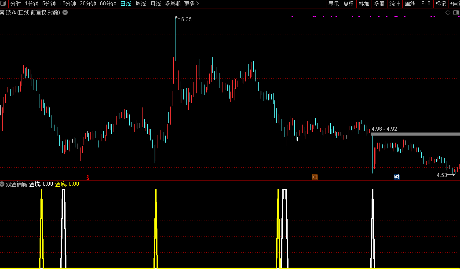460x269 pixels.
Task: Add stock to 自选 watchlist
Action: click(455, 4)
